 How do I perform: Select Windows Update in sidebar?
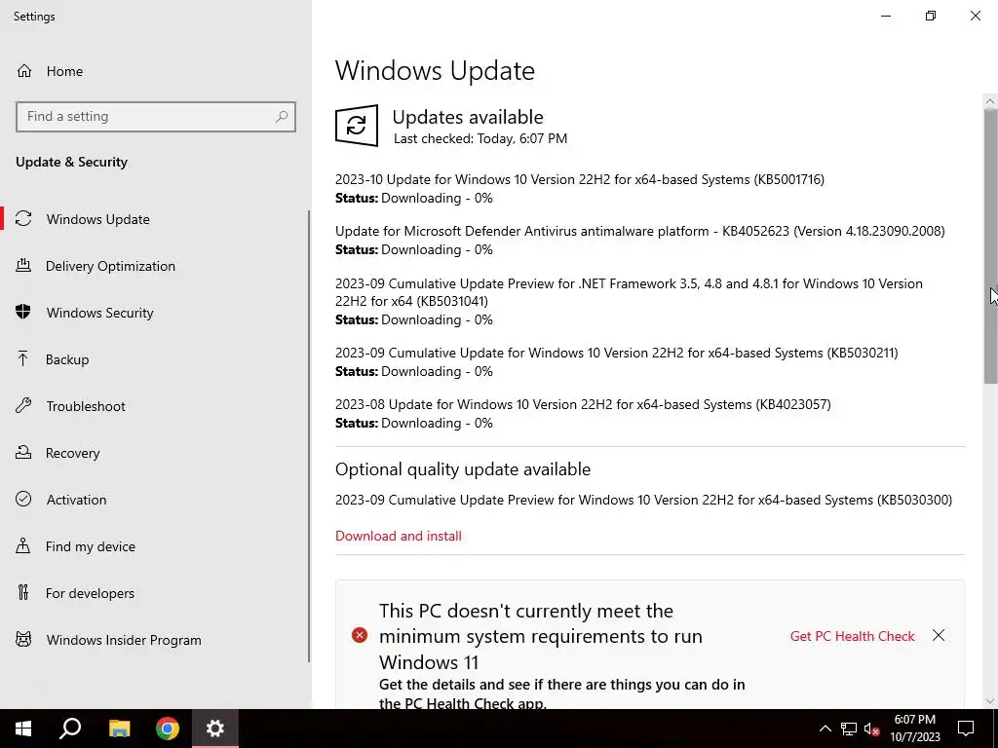(155, 219)
